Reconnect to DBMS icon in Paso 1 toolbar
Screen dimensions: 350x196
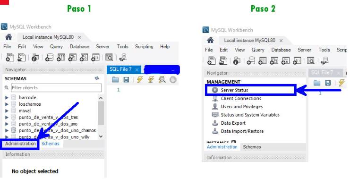(x=123, y=57)
